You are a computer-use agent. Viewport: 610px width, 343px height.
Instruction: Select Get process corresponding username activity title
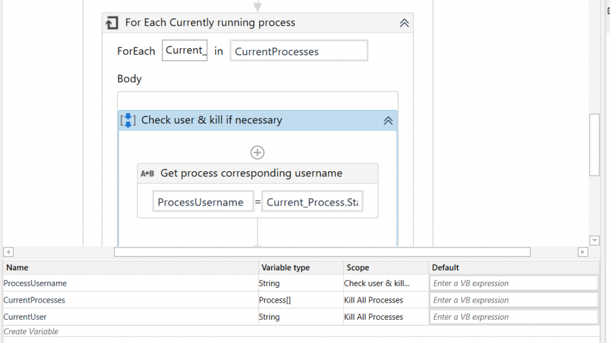pos(251,173)
